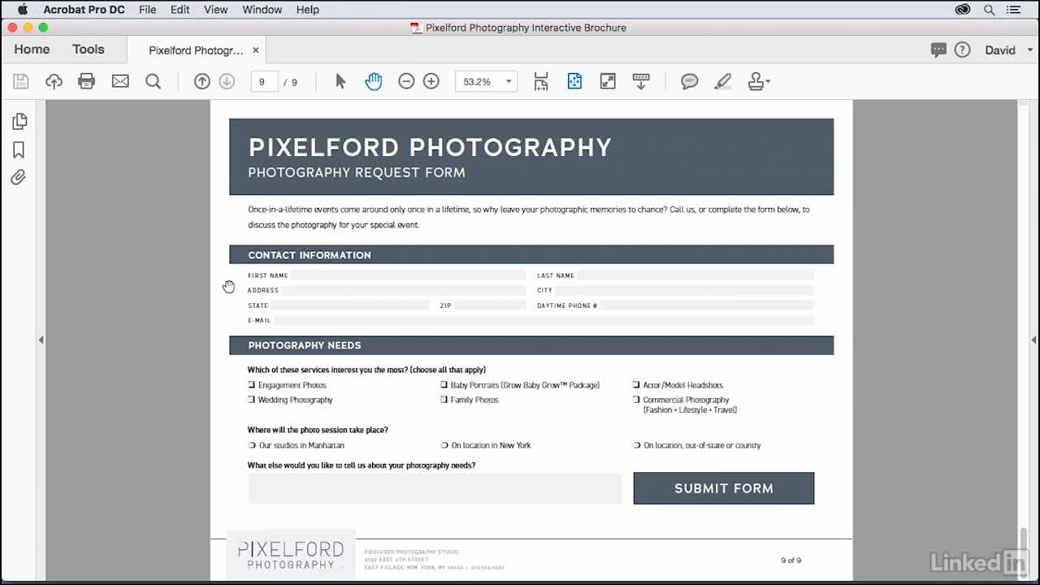
Task: Check the Actor/Model Headshots checkbox
Action: click(636, 385)
